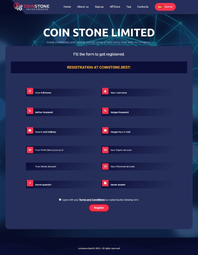Click the SIGN IN button
198x255 pixels.
pyautogui.click(x=165, y=7)
